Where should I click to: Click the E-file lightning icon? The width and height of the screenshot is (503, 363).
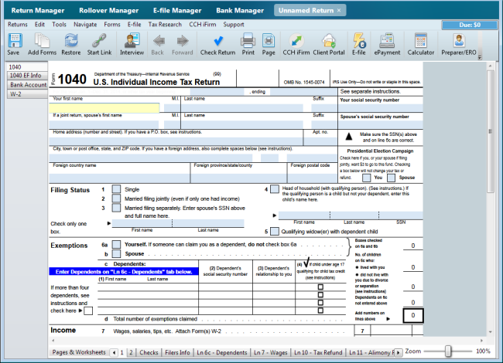[359, 44]
